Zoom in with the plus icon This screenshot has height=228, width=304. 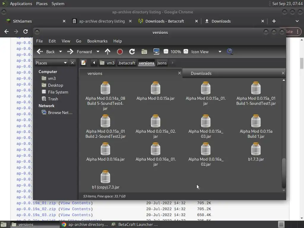coord(186,52)
